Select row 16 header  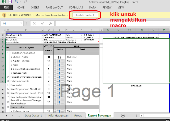tap(3, 82)
